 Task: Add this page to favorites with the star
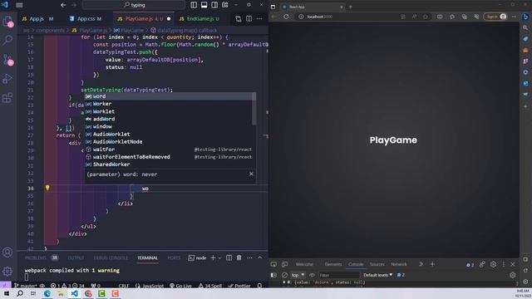coord(425,17)
